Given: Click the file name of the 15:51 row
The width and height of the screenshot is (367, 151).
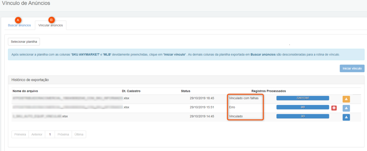Looking at the screenshot, I should [x=71, y=107].
